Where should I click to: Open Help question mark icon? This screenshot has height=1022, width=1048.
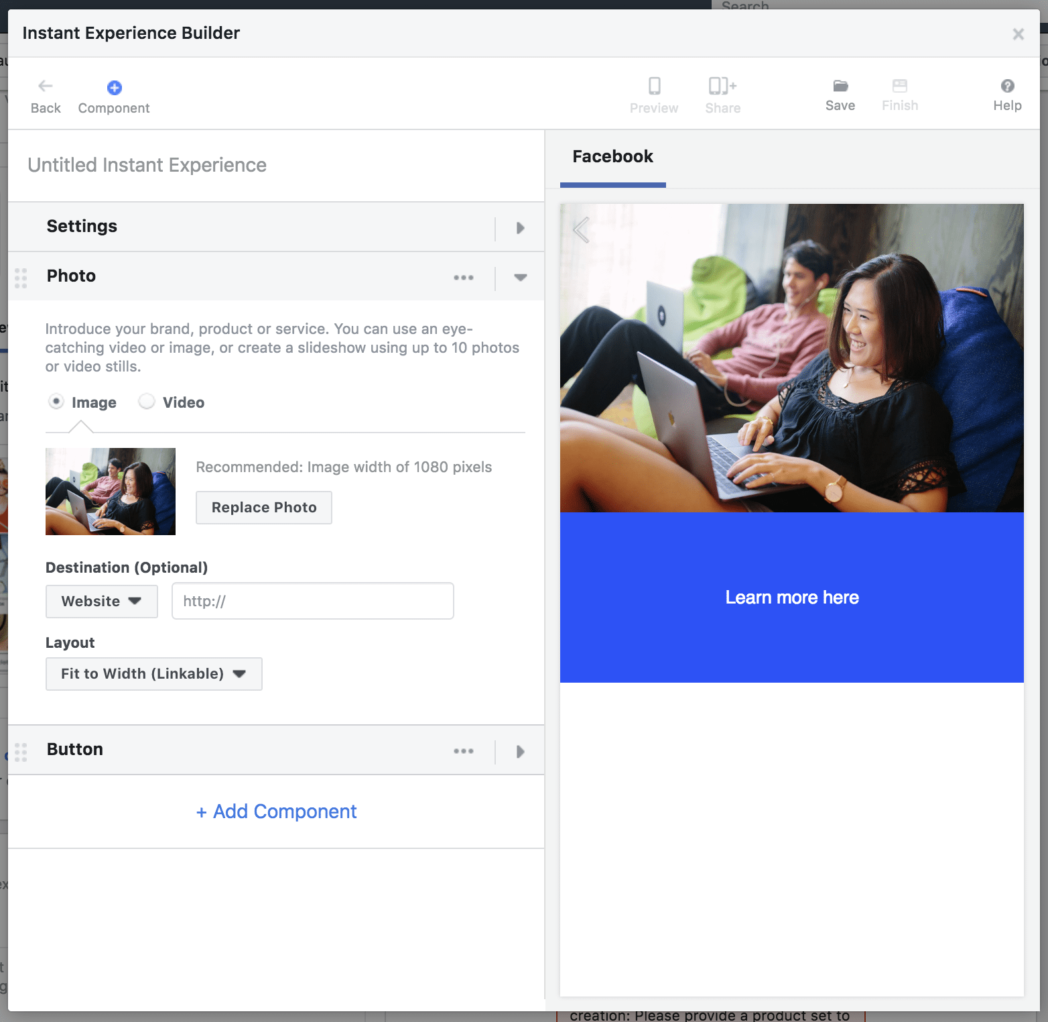click(1007, 86)
